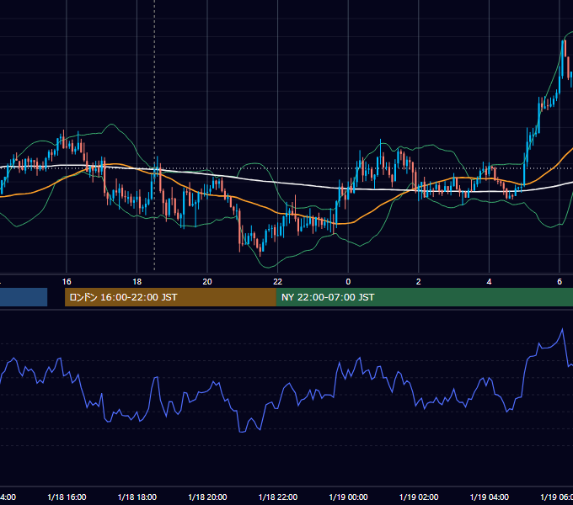Image resolution: width=573 pixels, height=505 pixels.
Task: Click the '1/18 22:00' oscillator axis label
Action: point(278,497)
